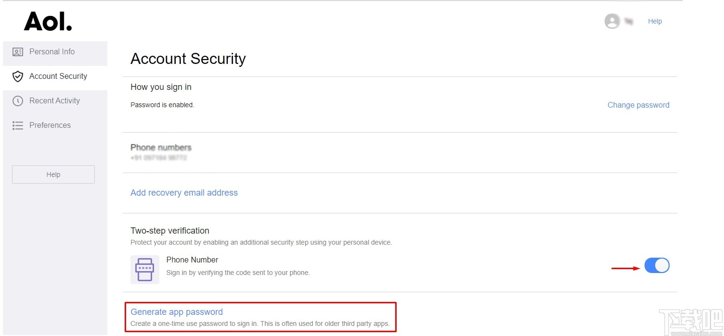
Task: Click the blurred account username
Action: click(628, 21)
